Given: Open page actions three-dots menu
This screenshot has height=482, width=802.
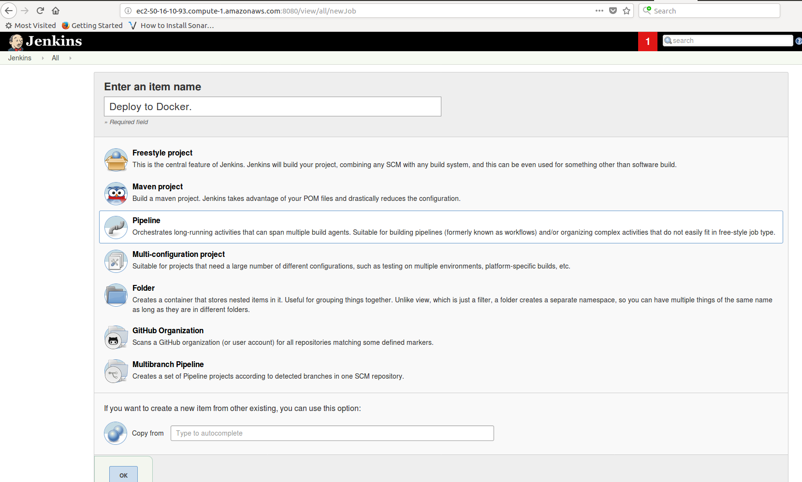Looking at the screenshot, I should click(x=599, y=11).
